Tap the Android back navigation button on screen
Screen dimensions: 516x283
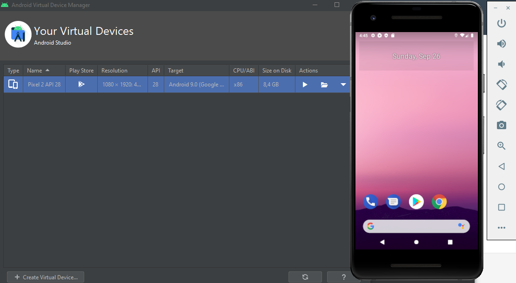click(382, 242)
